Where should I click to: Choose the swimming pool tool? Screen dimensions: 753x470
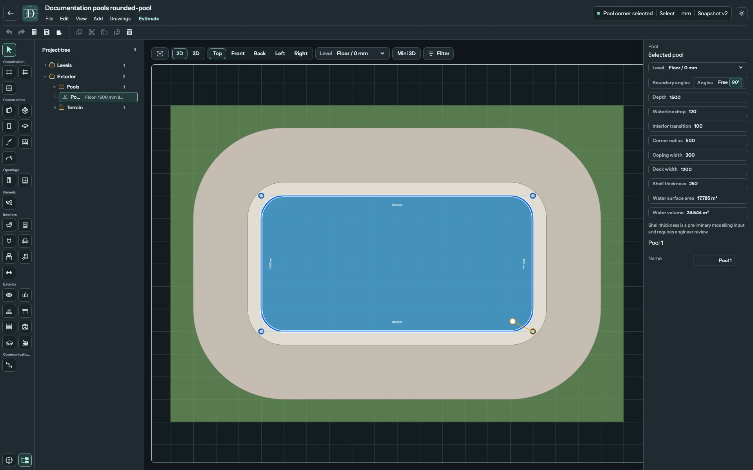point(9,311)
